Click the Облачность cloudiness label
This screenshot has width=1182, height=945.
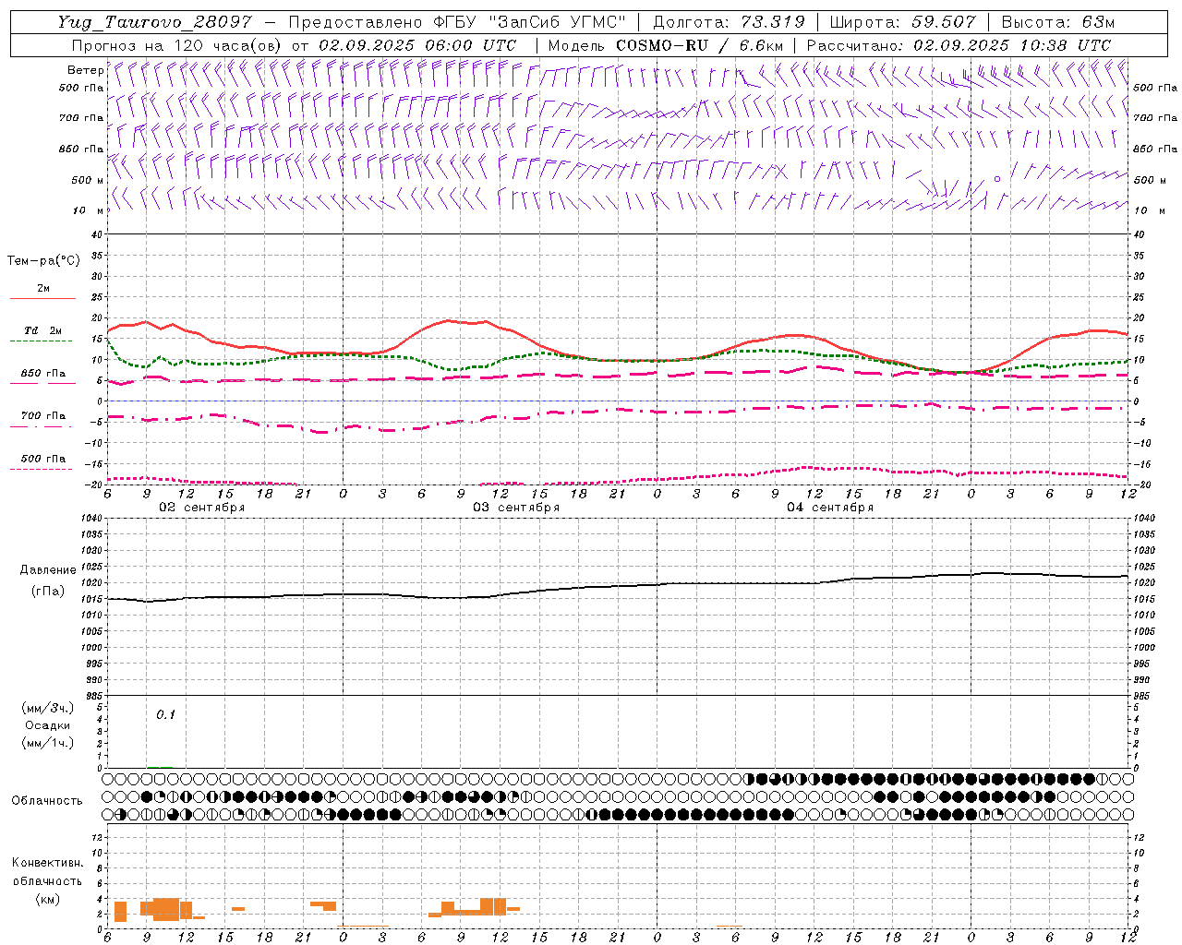[x=47, y=801]
